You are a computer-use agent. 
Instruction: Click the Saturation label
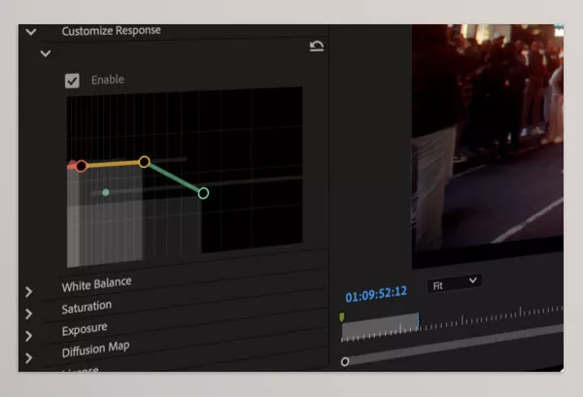86,308
